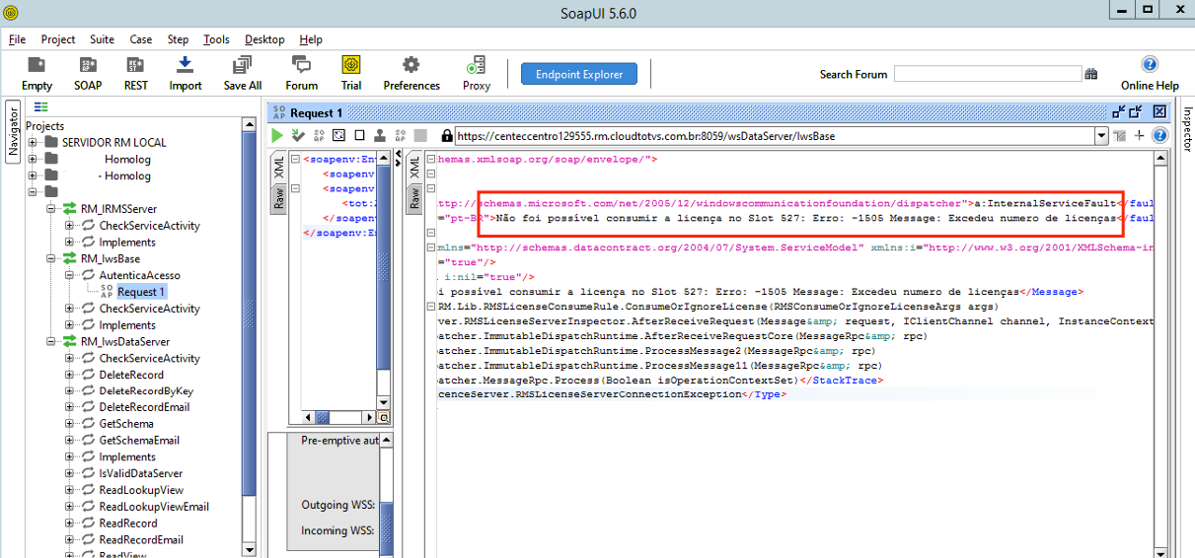Select CheckServiceActivity under RM_IRMSServer
1195x558 pixels.
(149, 226)
